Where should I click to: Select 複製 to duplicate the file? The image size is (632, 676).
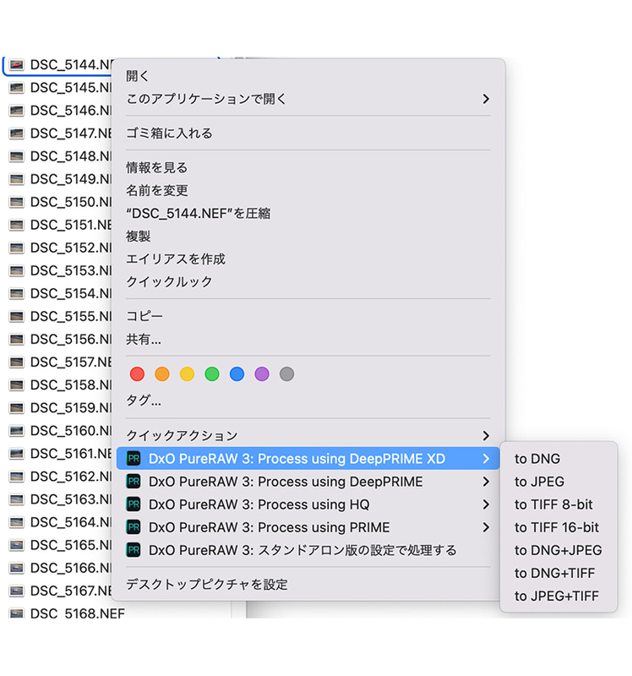[x=138, y=237]
